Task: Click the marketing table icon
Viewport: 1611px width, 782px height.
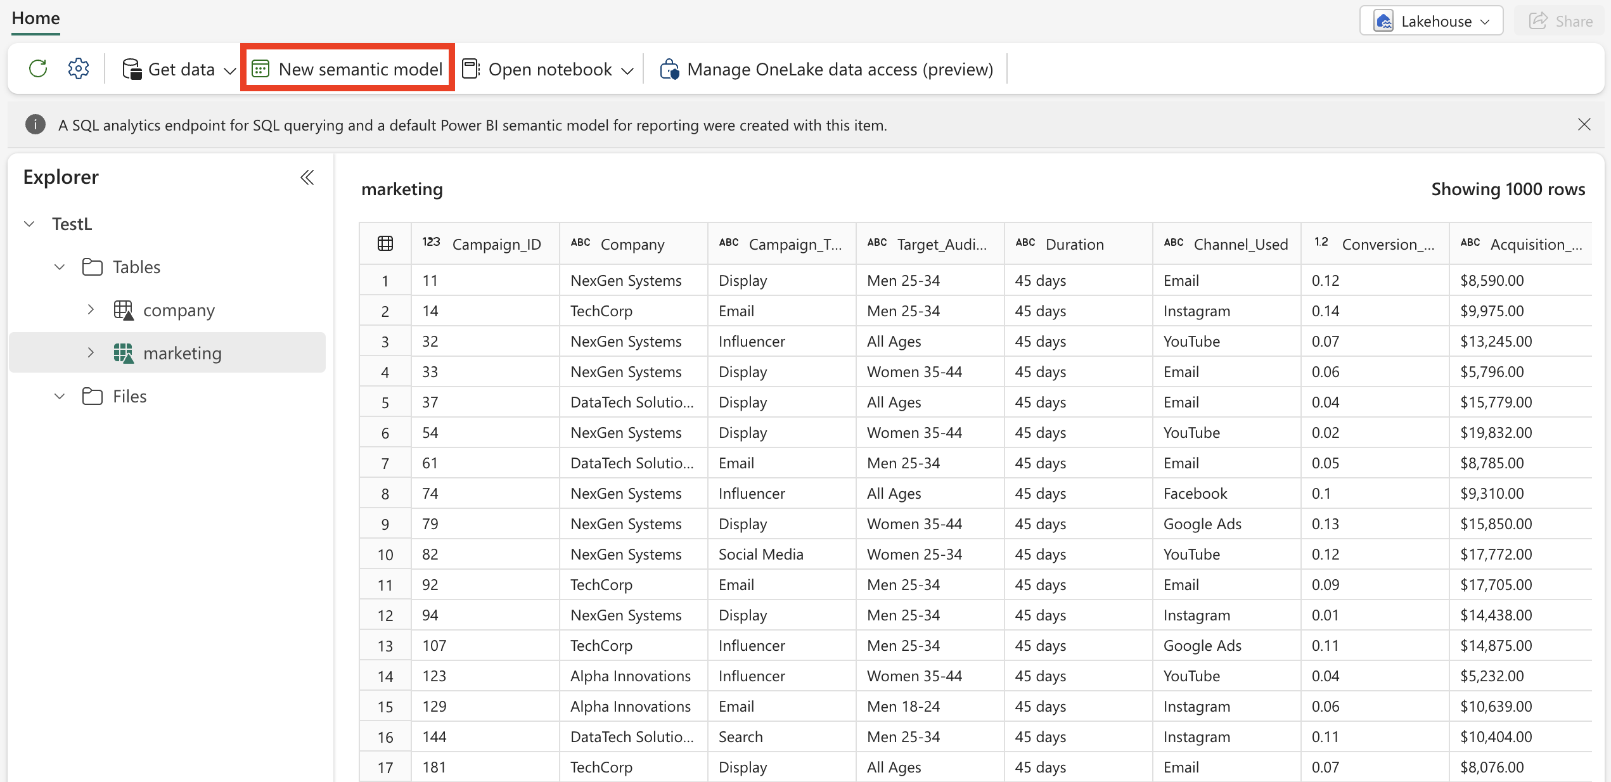Action: click(124, 353)
